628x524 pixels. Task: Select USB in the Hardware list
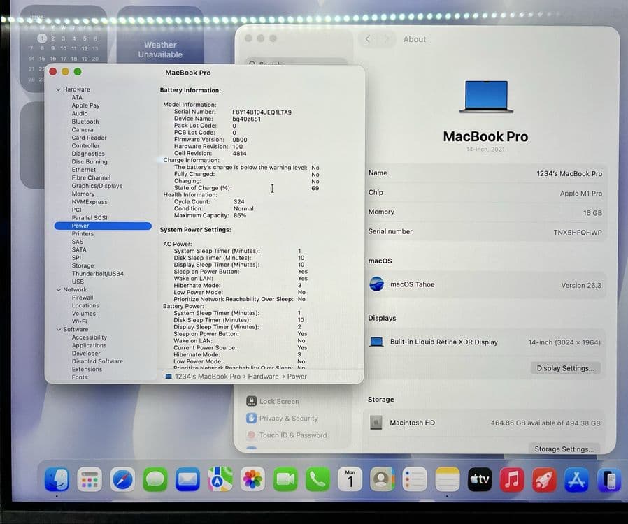(x=78, y=282)
